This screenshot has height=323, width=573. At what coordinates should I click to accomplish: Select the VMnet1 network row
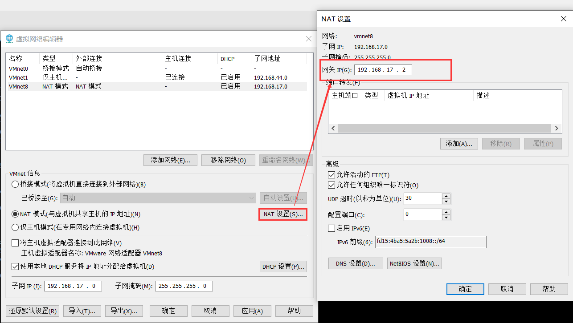156,77
